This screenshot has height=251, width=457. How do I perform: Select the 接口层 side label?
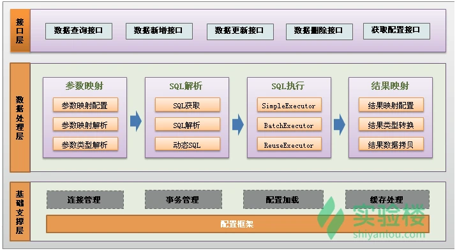coord(20,31)
